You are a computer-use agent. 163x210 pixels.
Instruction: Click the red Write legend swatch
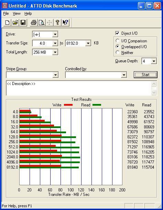(x=68, y=105)
